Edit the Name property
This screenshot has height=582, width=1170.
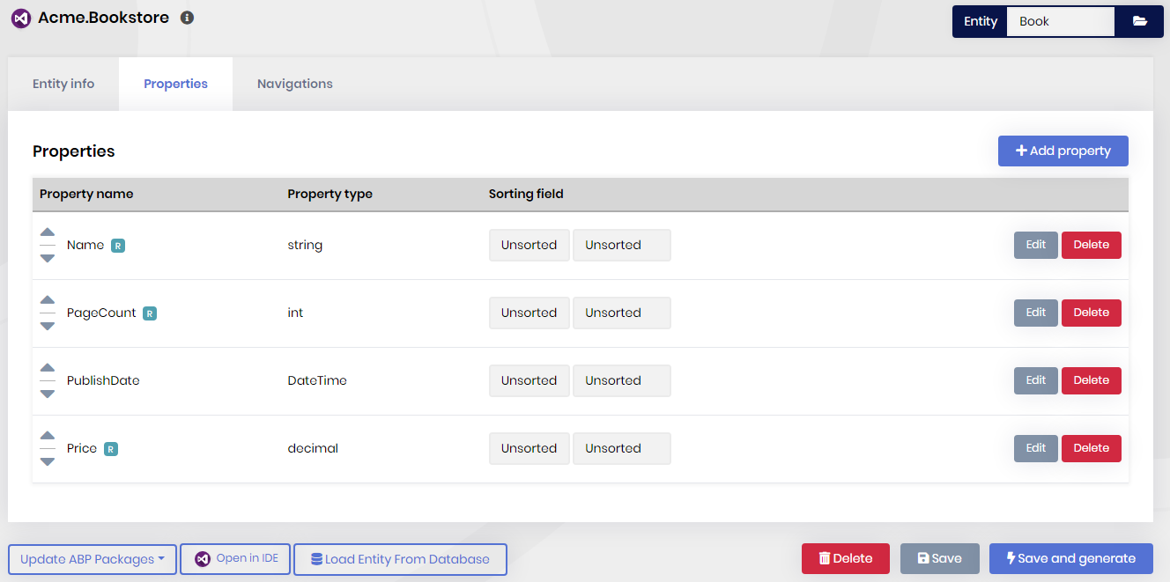pos(1035,245)
